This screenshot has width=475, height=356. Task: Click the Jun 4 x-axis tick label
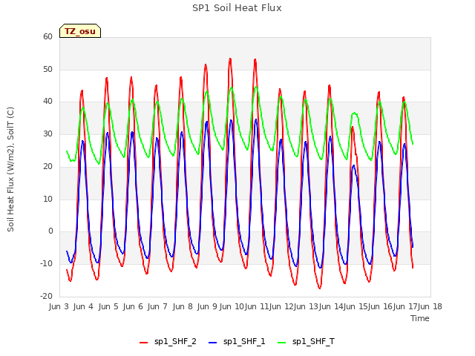[83, 306]
